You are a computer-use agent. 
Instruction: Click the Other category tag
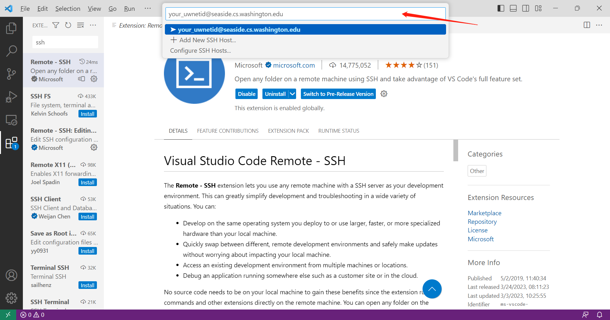click(x=477, y=171)
